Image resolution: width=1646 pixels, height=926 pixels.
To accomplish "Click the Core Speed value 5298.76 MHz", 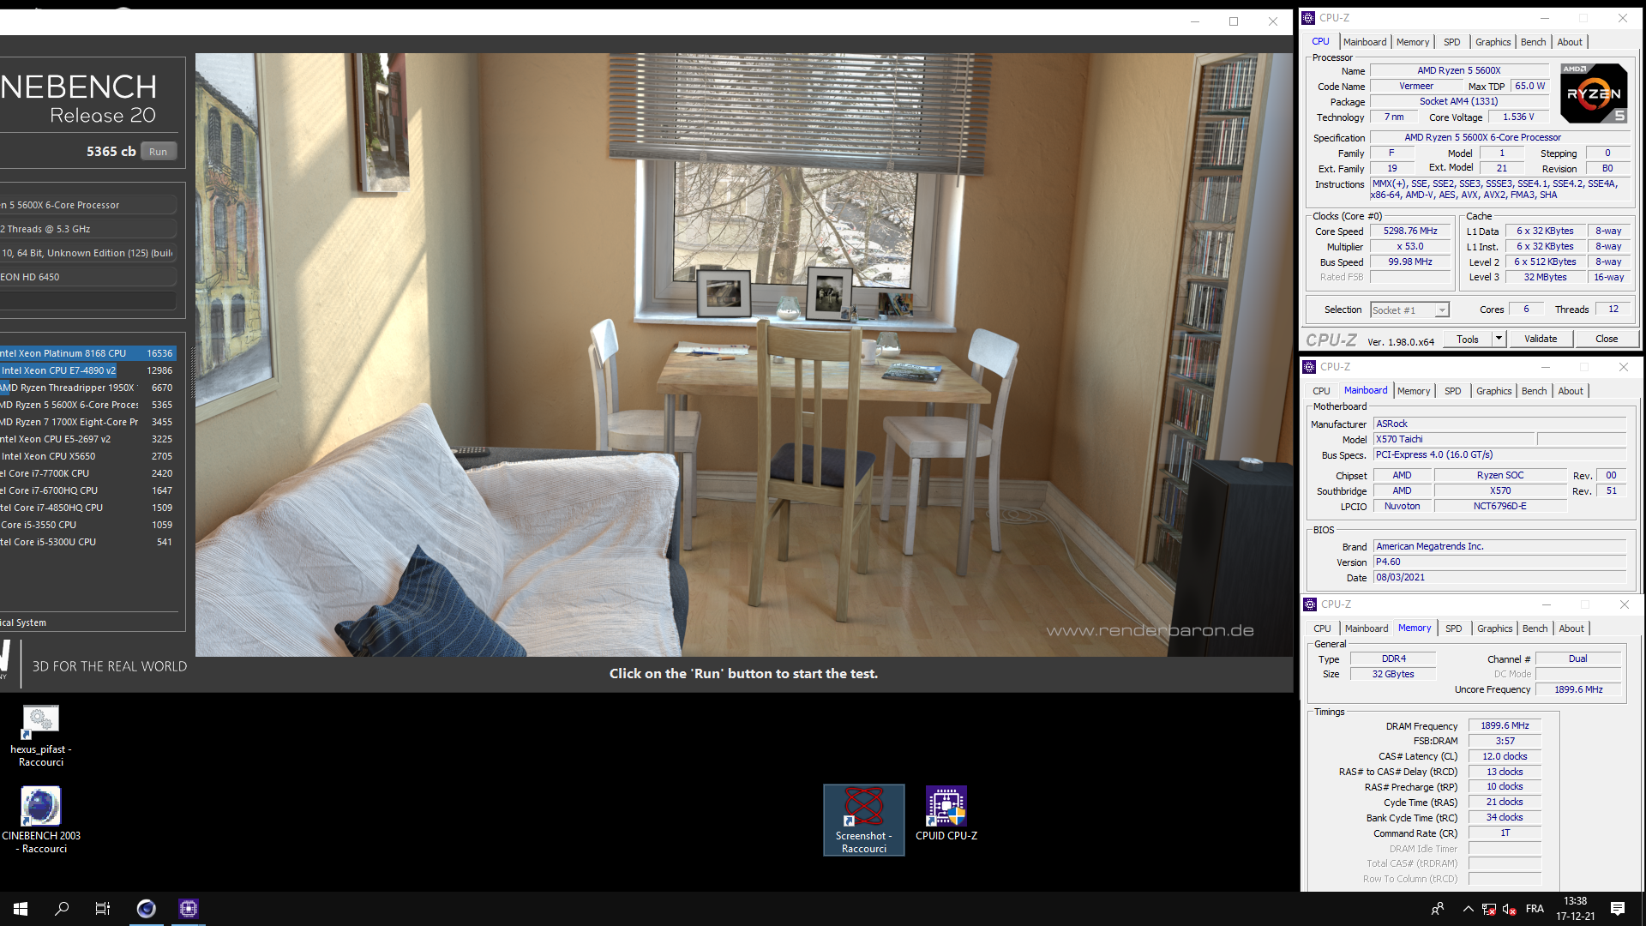I will click(1410, 231).
